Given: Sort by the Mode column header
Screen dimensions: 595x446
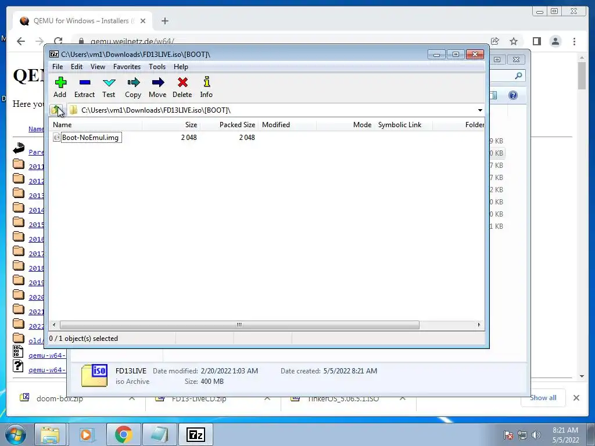Looking at the screenshot, I should (x=345, y=125).
